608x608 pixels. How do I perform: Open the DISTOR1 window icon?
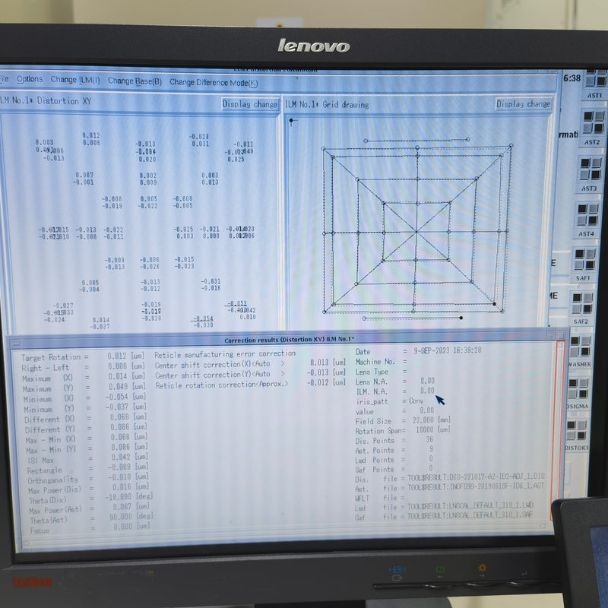(x=576, y=435)
